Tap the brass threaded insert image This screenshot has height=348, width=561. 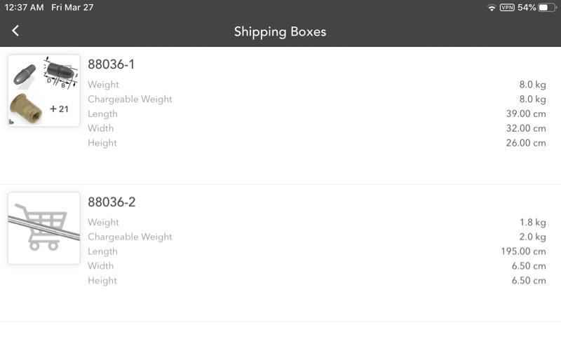(27, 108)
